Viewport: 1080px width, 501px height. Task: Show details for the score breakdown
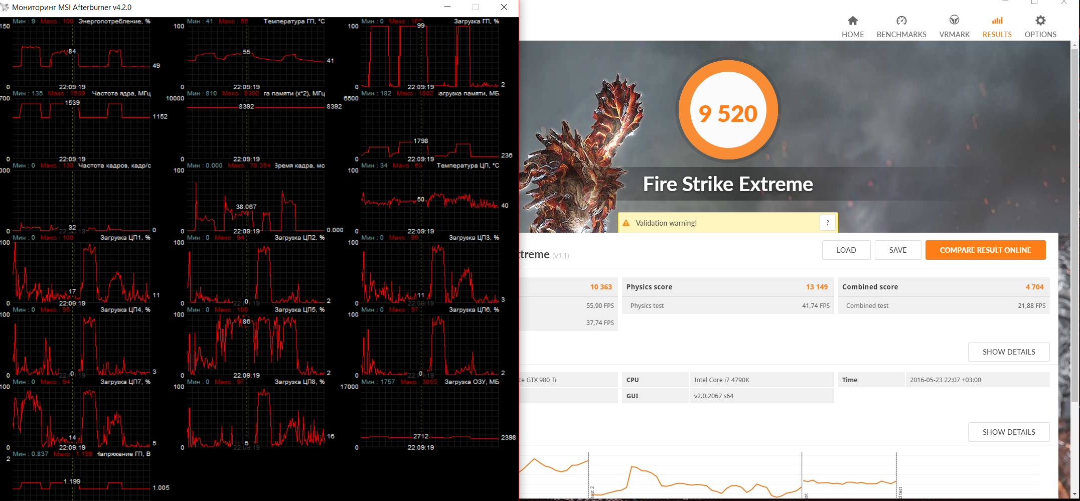(x=1009, y=352)
